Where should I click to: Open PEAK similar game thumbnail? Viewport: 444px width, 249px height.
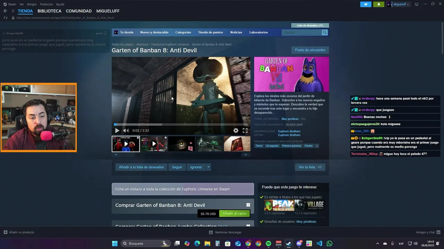coord(279,205)
